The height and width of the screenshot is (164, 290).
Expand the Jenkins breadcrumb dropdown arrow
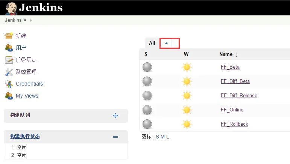25,20
